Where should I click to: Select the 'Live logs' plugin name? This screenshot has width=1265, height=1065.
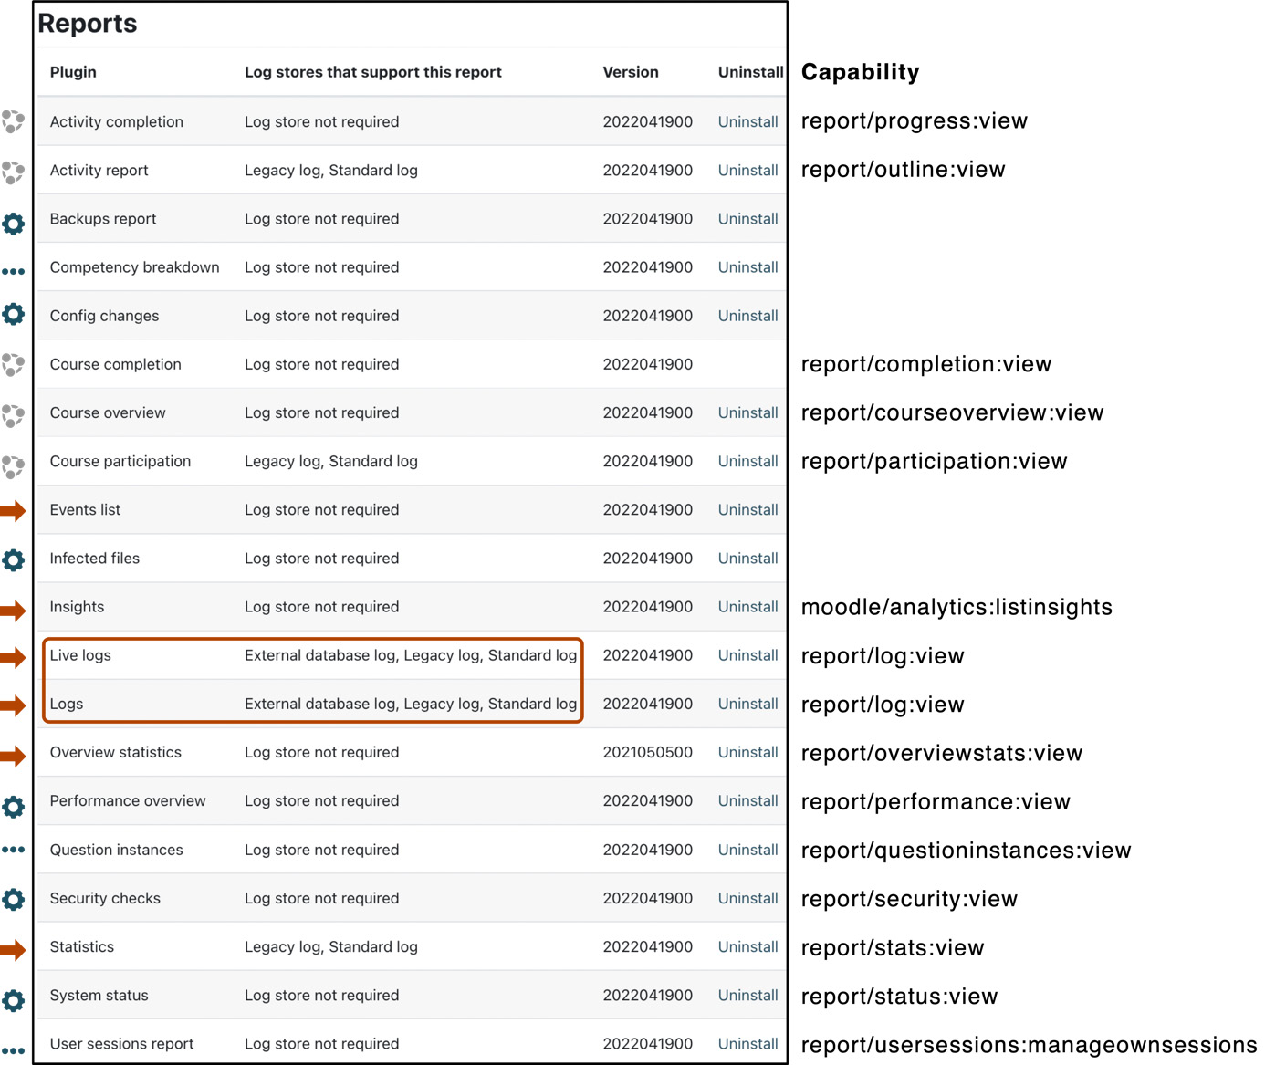[x=80, y=655]
